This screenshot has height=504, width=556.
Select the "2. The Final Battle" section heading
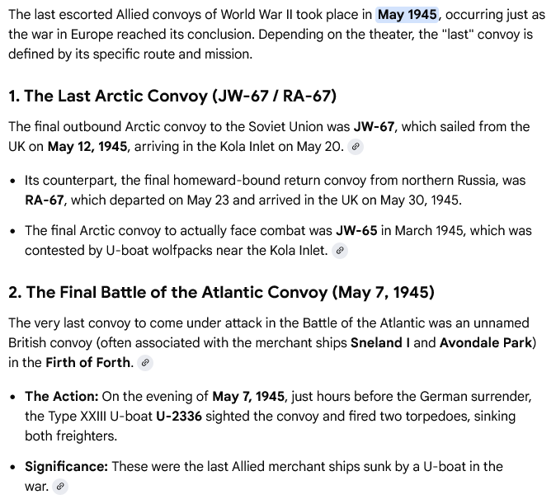point(221,291)
